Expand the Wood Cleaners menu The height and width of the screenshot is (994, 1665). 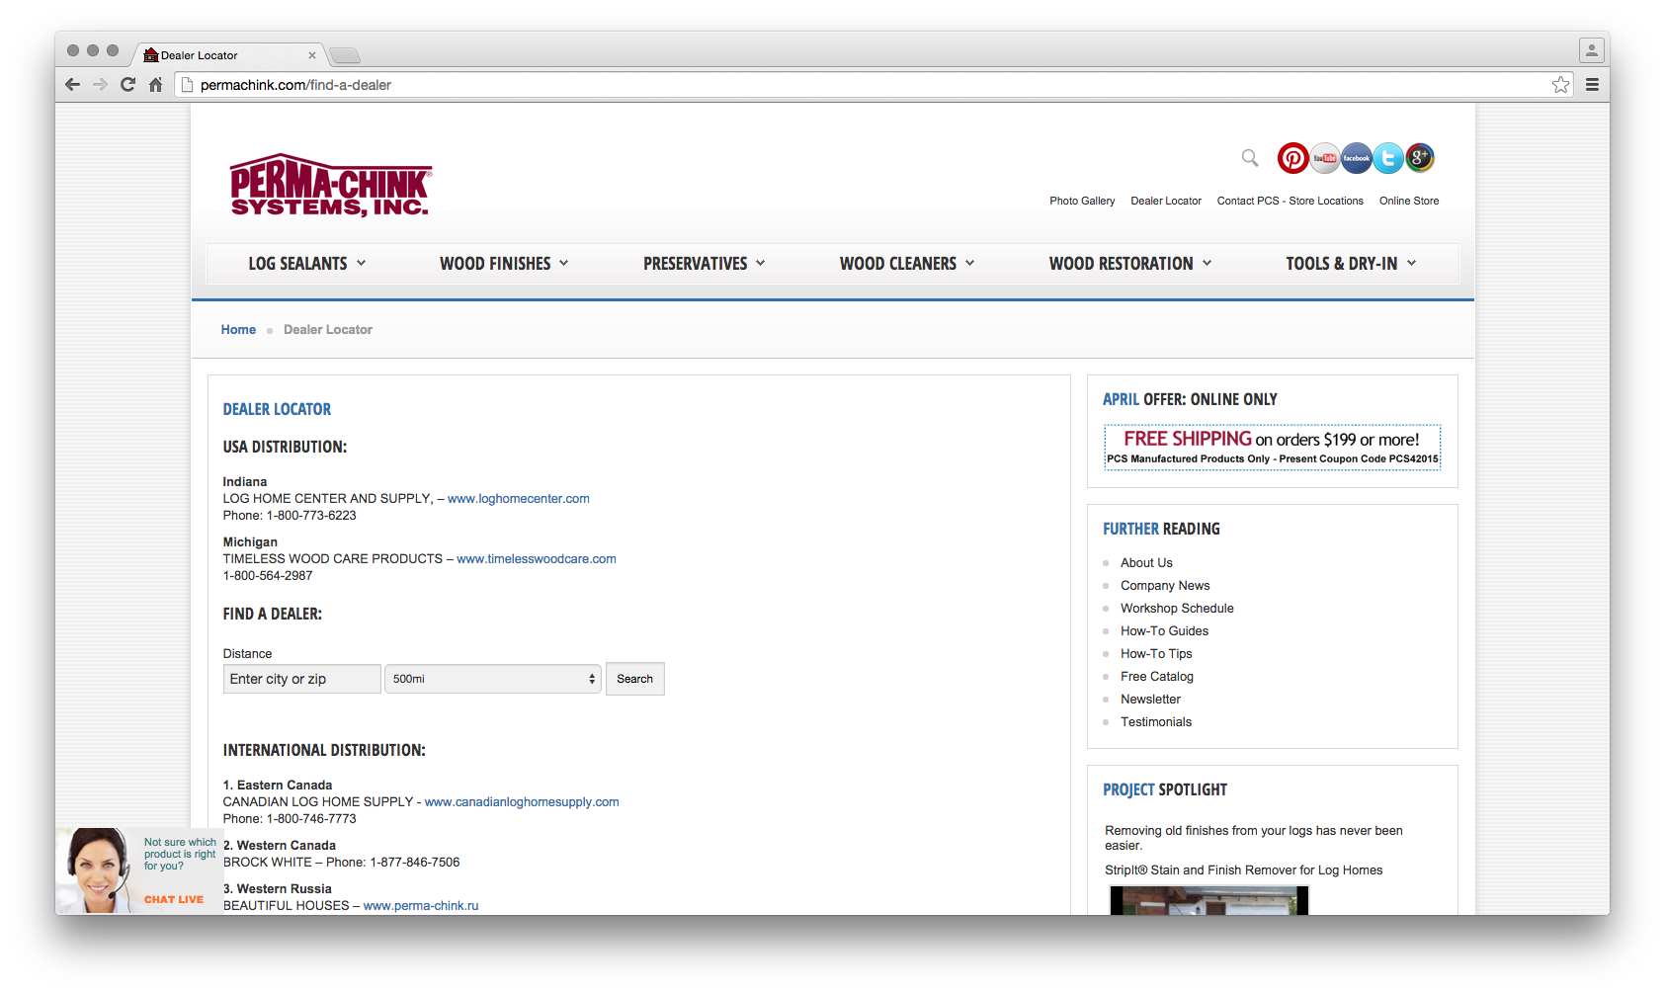click(907, 264)
